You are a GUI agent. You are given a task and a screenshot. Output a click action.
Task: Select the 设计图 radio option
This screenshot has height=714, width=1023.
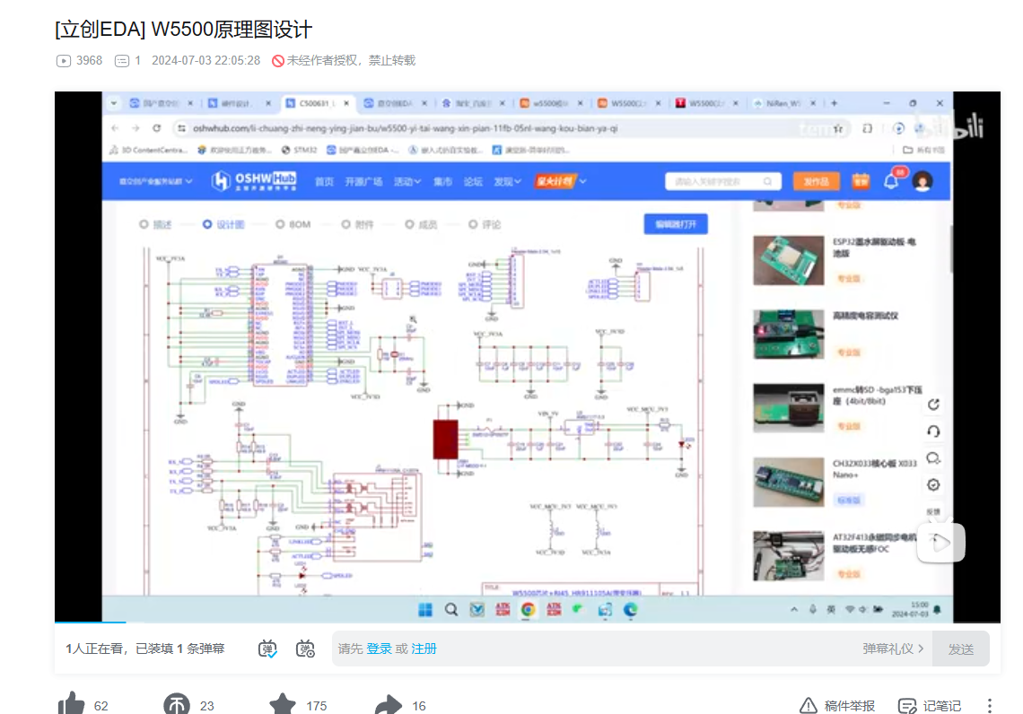pos(207,224)
